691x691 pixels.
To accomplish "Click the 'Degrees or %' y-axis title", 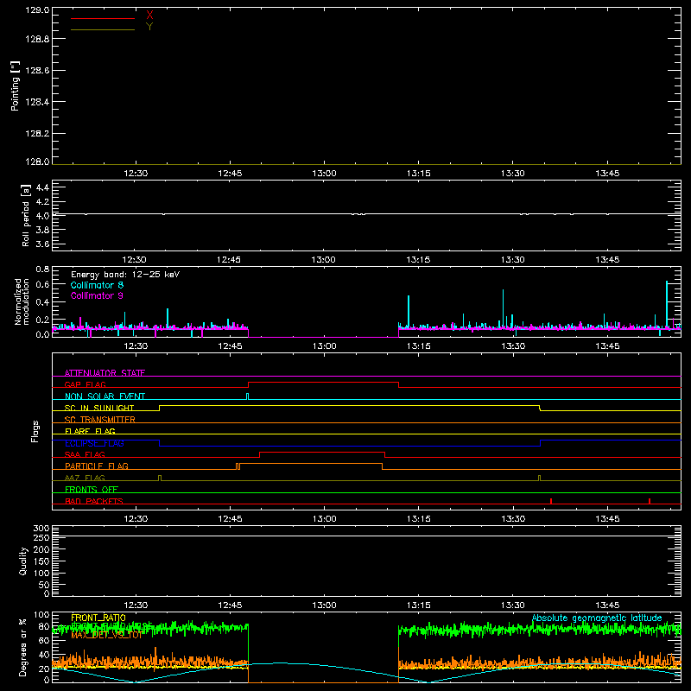I will [x=22, y=647].
